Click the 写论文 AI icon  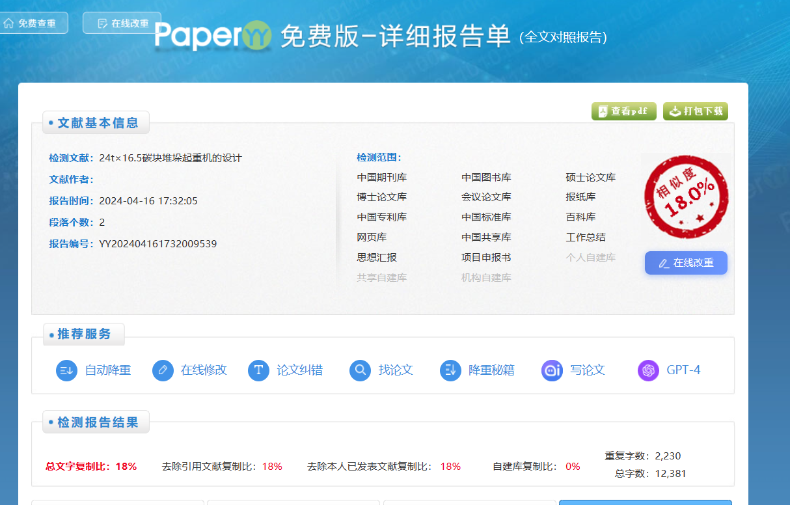point(551,370)
